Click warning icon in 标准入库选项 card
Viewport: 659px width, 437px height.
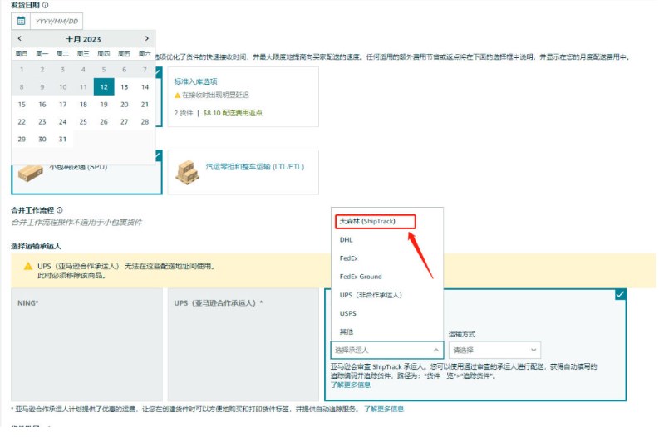pyautogui.click(x=177, y=96)
